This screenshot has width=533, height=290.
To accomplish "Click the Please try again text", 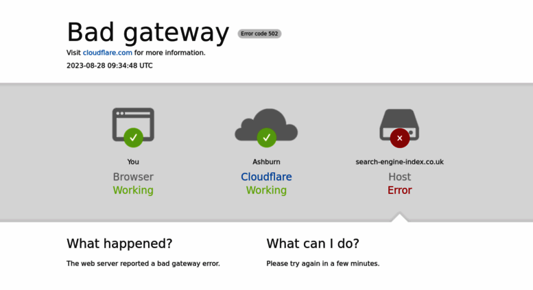I will [323, 263].
